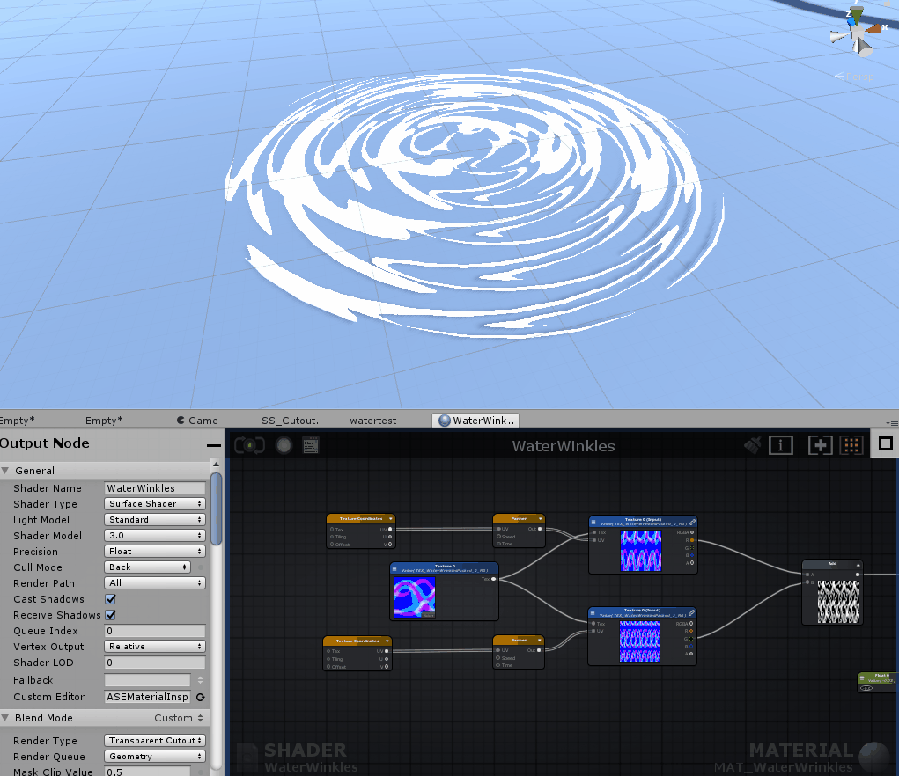Click the scene orientation gizmo
Viewport: 899px width, 776px height.
click(858, 32)
